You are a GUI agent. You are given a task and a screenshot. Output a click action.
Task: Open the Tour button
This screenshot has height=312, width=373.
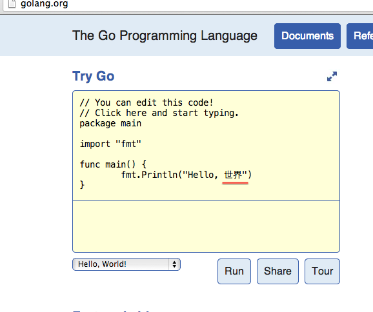click(x=322, y=271)
